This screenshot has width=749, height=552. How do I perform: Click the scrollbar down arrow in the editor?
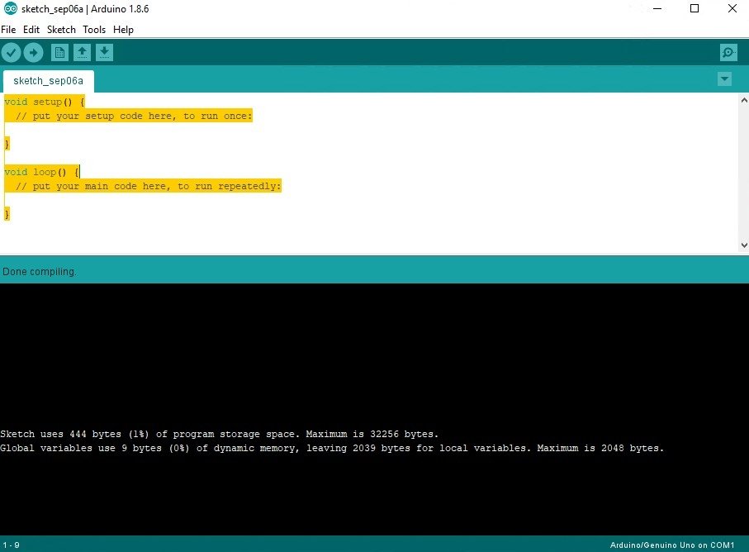click(x=743, y=245)
